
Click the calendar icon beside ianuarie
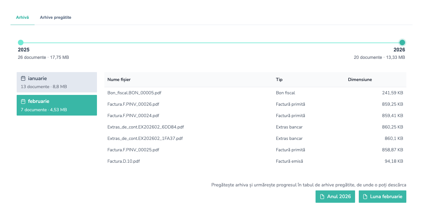(x=23, y=79)
